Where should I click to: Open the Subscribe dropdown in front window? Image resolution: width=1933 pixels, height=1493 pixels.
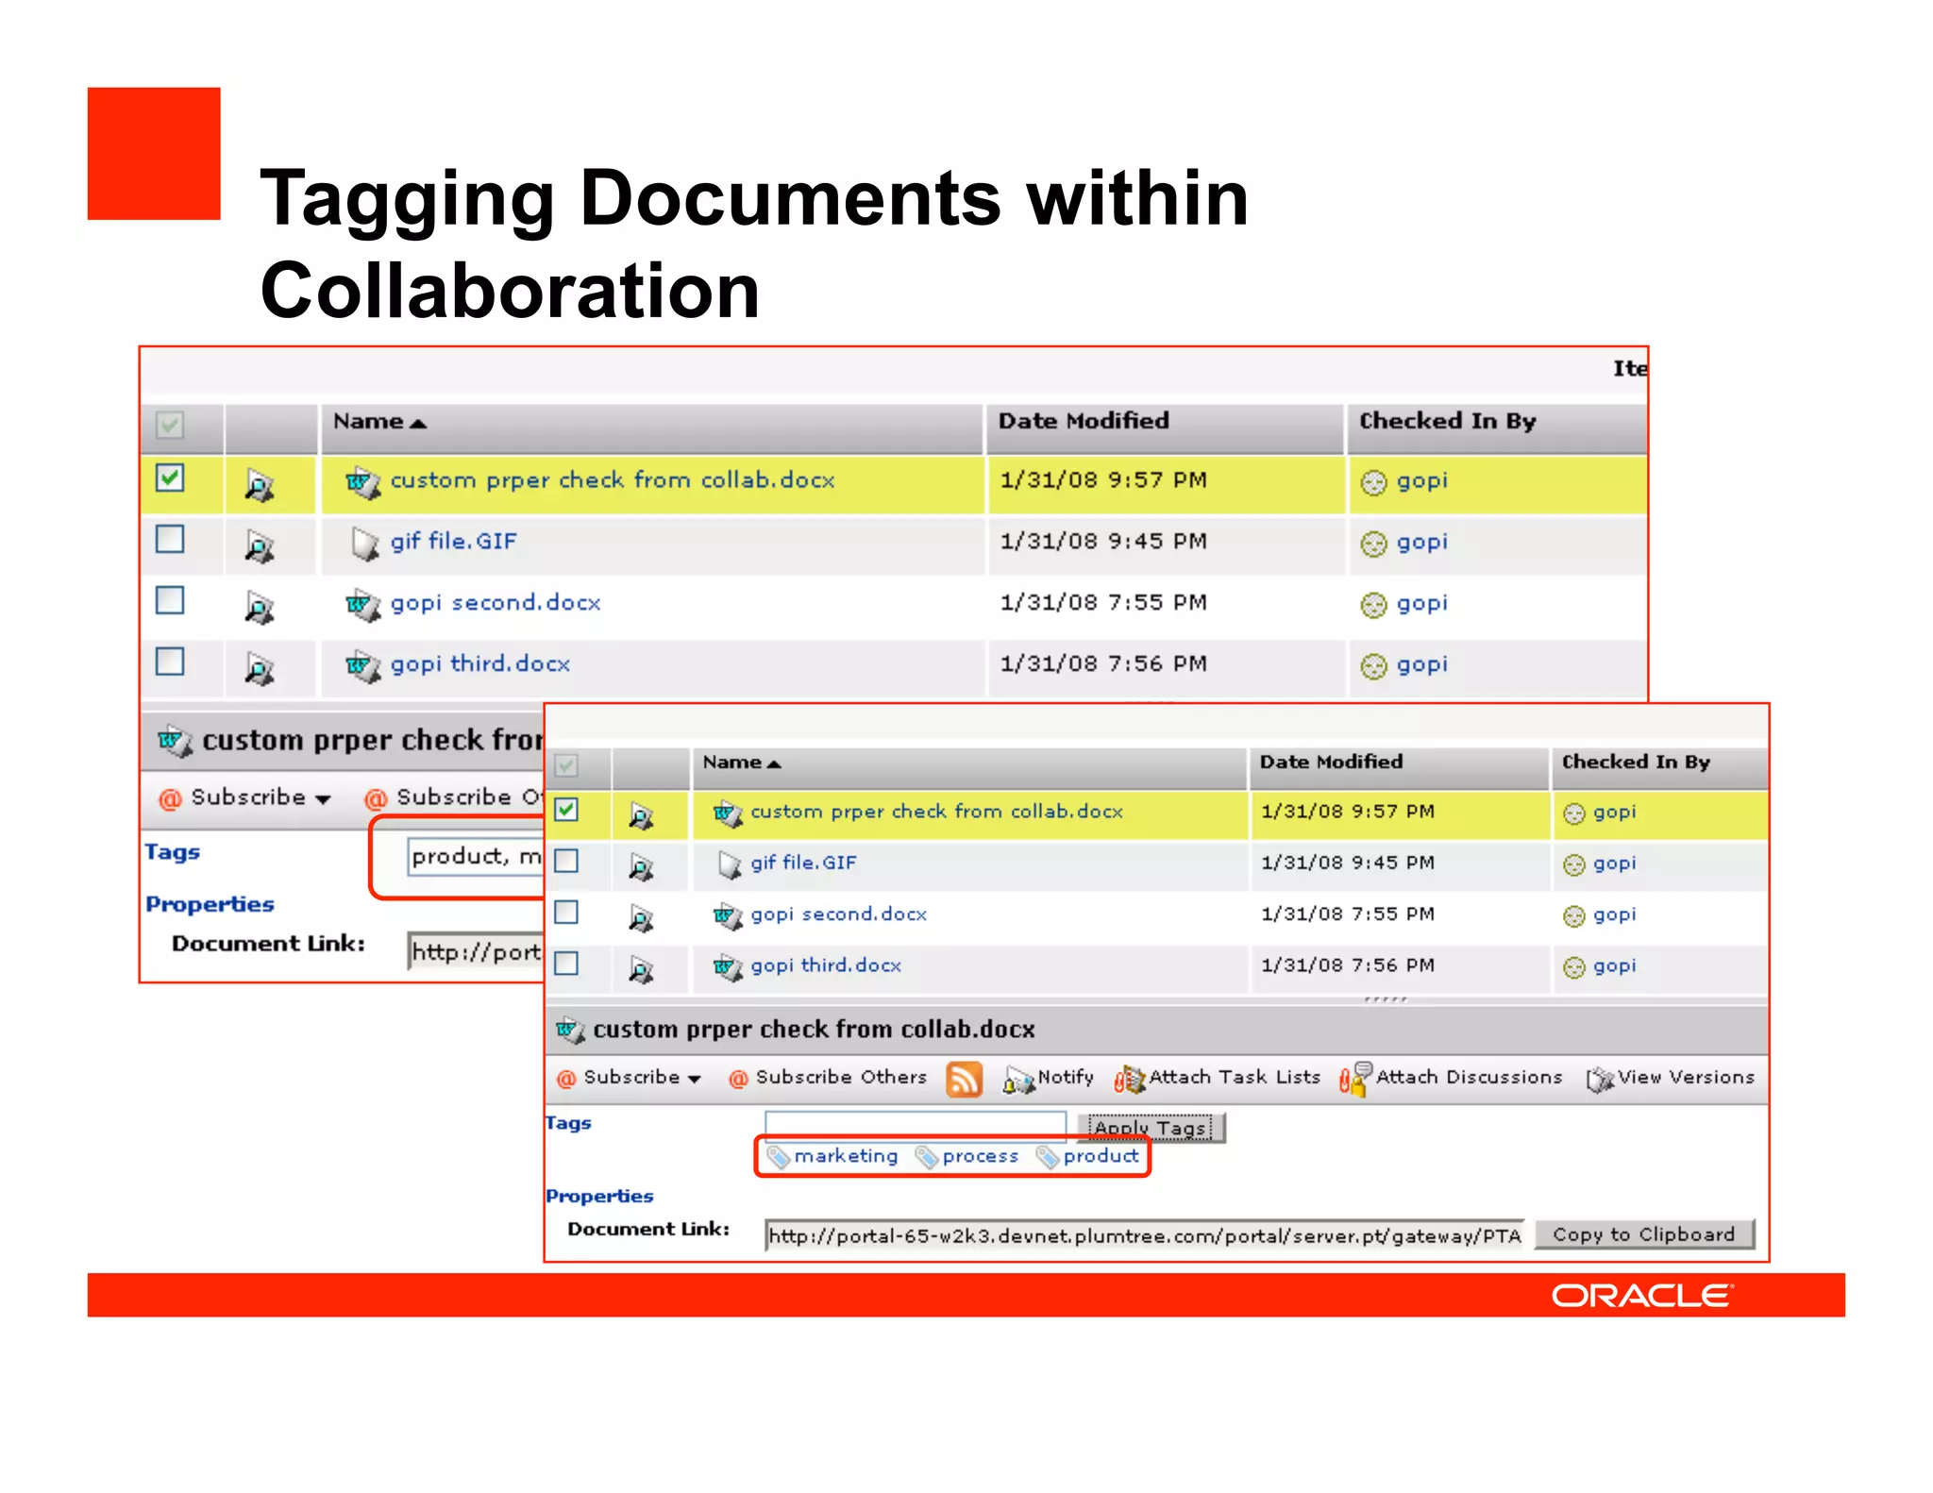pos(629,1078)
